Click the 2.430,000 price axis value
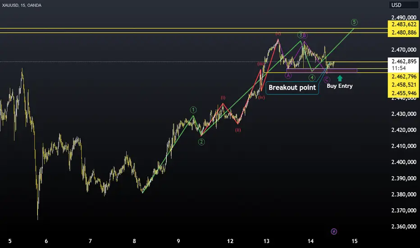Screen dimensions: 420x248 [x=404, y=114]
